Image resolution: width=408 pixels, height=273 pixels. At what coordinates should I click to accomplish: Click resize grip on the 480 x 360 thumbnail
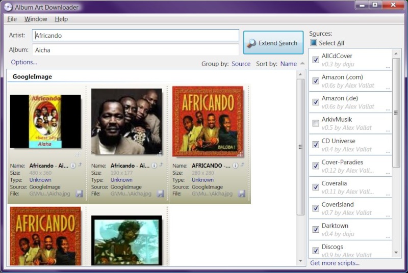[78, 154]
